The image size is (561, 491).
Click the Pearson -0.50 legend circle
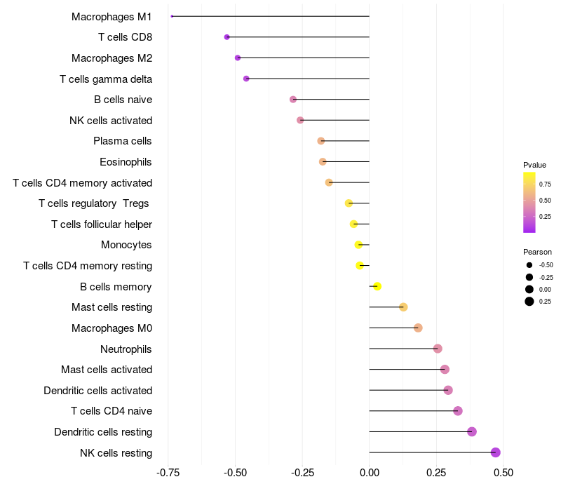[529, 265]
